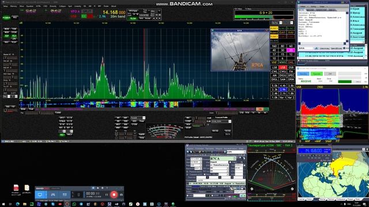Pause the Bandicam recording
The height and width of the screenshot is (207, 369).
click(107, 194)
